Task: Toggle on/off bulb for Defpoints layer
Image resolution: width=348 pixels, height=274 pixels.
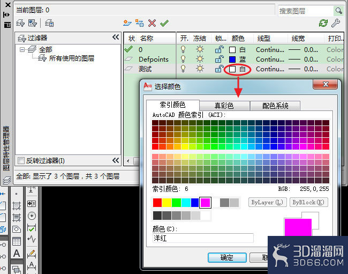Action: [x=183, y=59]
